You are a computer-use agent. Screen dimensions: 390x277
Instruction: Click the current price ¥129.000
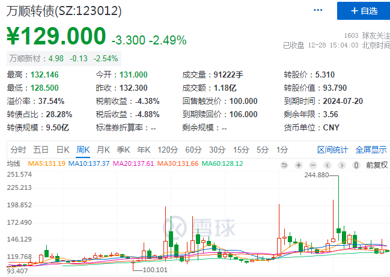pyautogui.click(x=56, y=36)
